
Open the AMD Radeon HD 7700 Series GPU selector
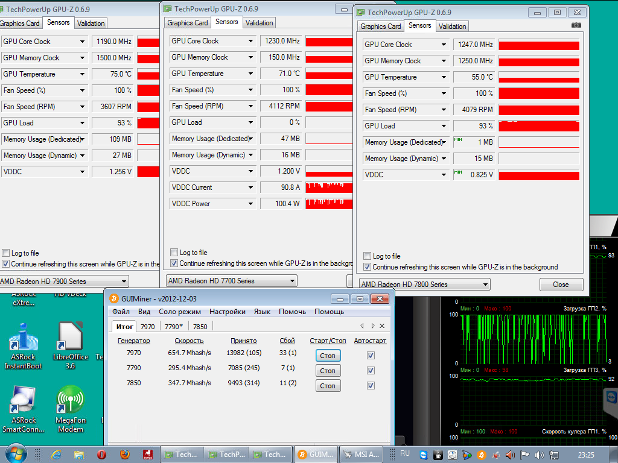click(x=231, y=281)
